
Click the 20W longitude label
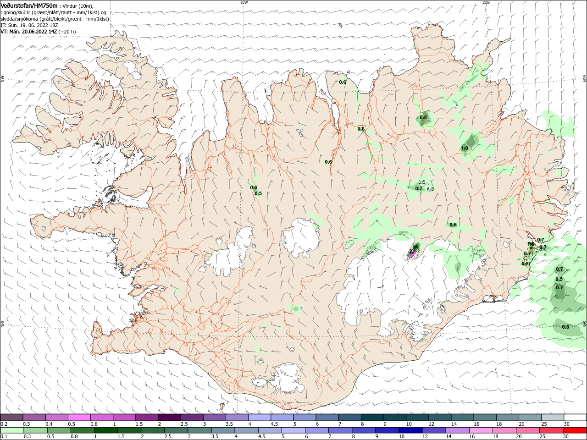(244, 2)
